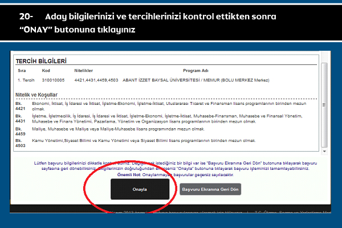Click the Bk. 4421 condition code
Image resolution: width=342 pixels, height=228 pixels.
click(x=20, y=105)
